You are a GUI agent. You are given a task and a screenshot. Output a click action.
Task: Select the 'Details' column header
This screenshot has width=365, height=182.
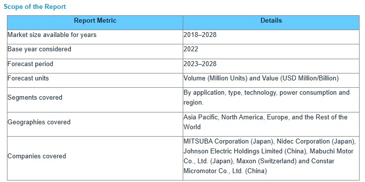pyautogui.click(x=271, y=23)
